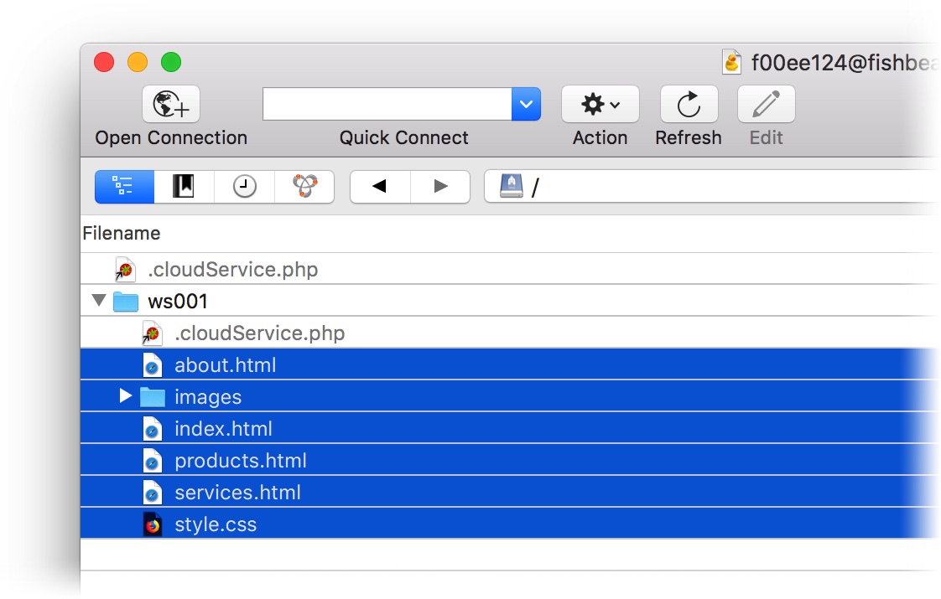Navigate back with the left arrow
The height and width of the screenshot is (599, 941).
pos(380,187)
